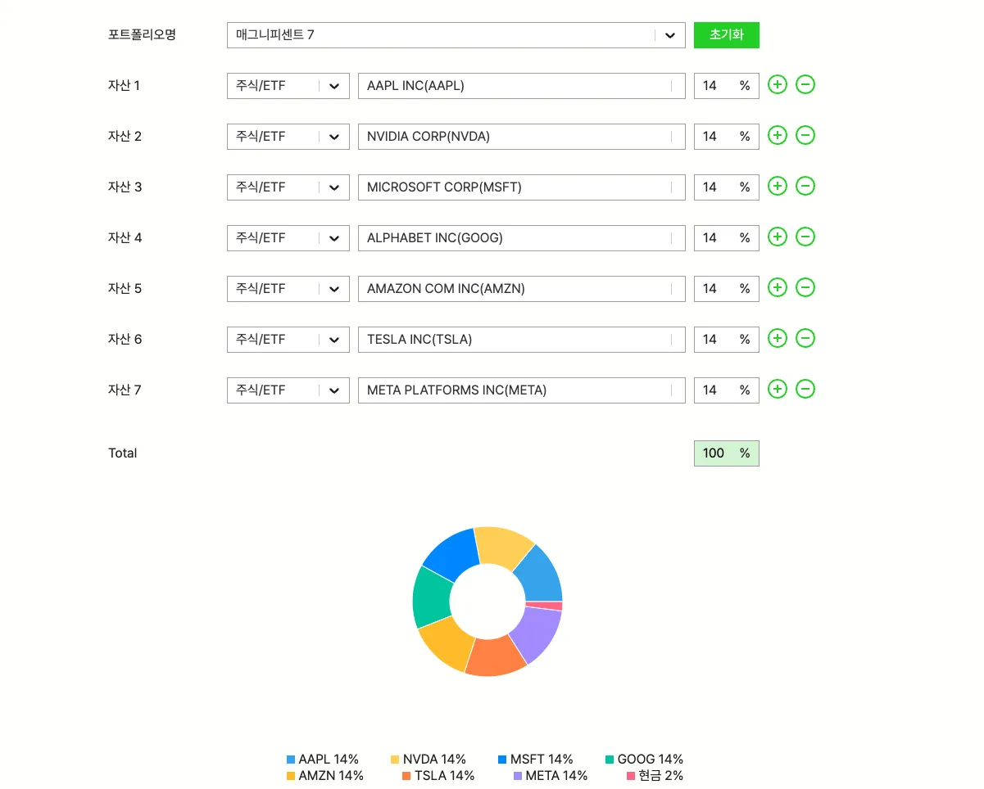Image resolution: width=984 pixels, height=789 pixels.
Task: Select the MICROSOFT CORP(MSFT) ticker field
Action: [522, 187]
